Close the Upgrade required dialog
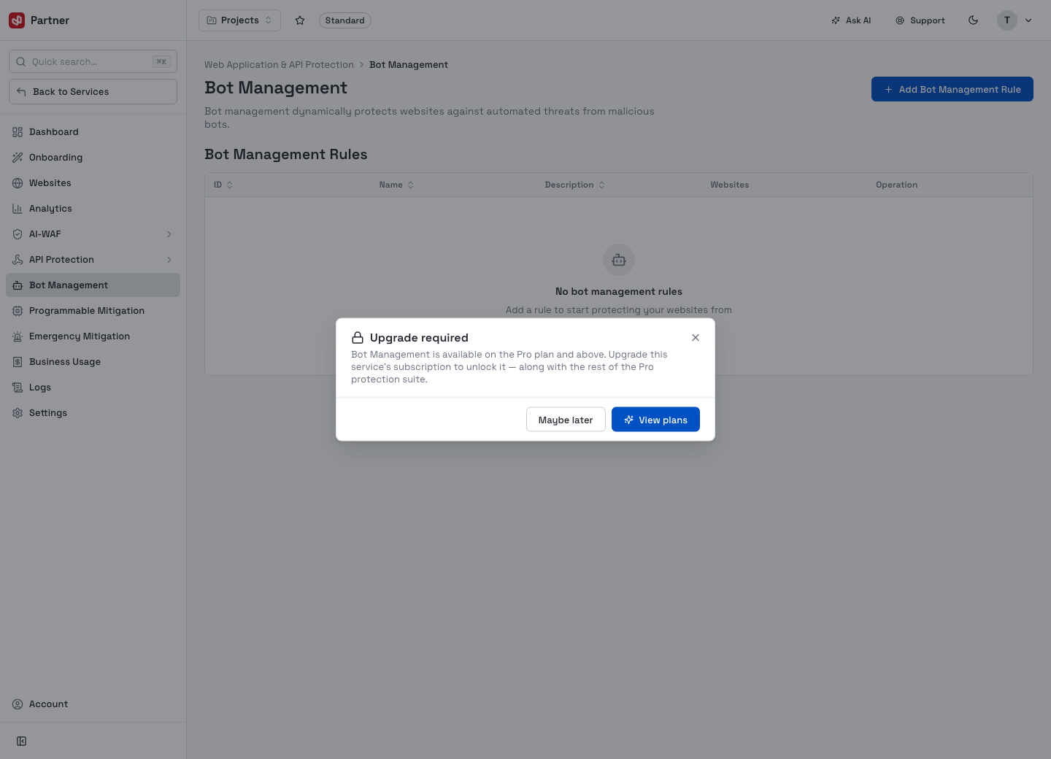The image size is (1051, 759). pyautogui.click(x=696, y=337)
